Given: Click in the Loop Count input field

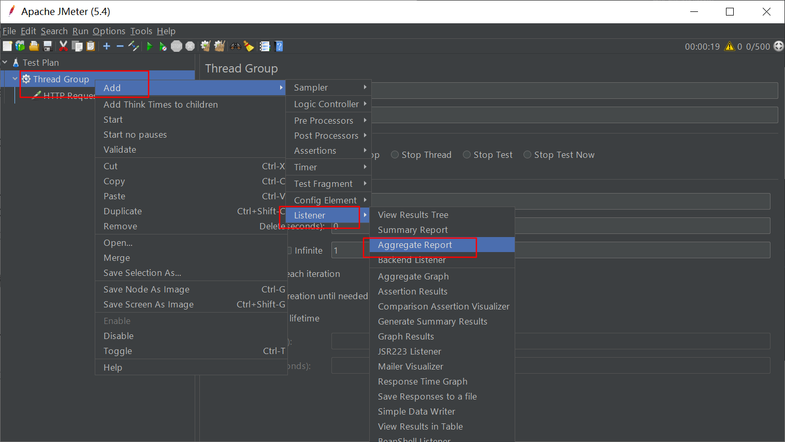Looking at the screenshot, I should click(550, 251).
